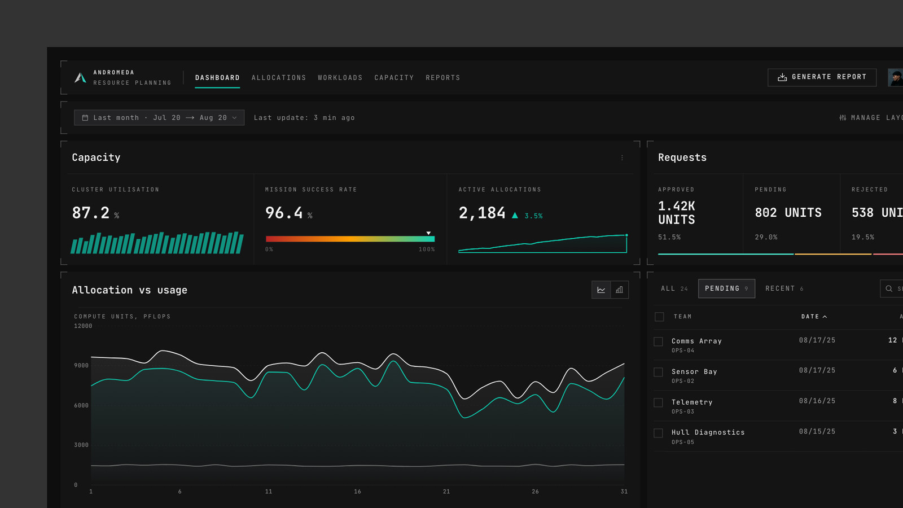The image size is (903, 508).
Task: Open the Reports tab
Action: coord(443,78)
